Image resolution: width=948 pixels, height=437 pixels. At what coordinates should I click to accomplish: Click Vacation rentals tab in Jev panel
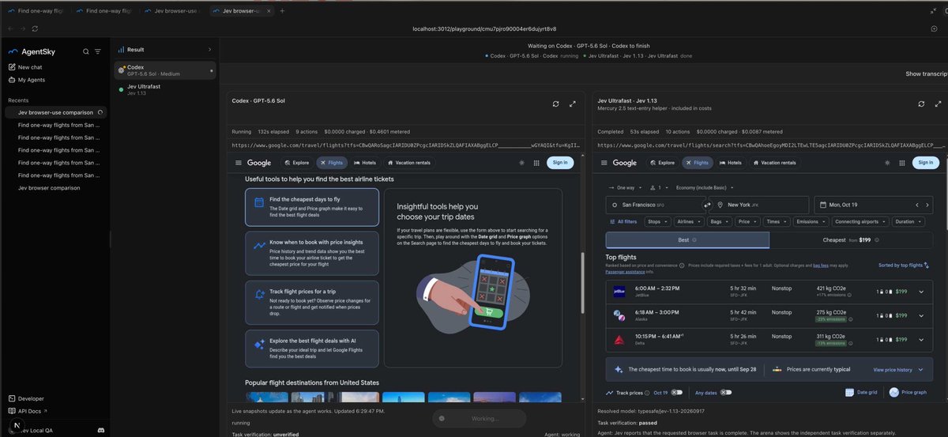tap(774, 163)
